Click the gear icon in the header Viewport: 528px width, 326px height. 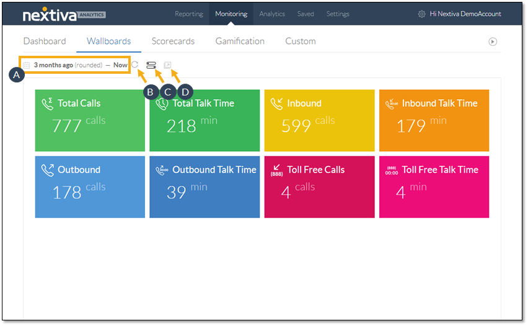point(421,14)
